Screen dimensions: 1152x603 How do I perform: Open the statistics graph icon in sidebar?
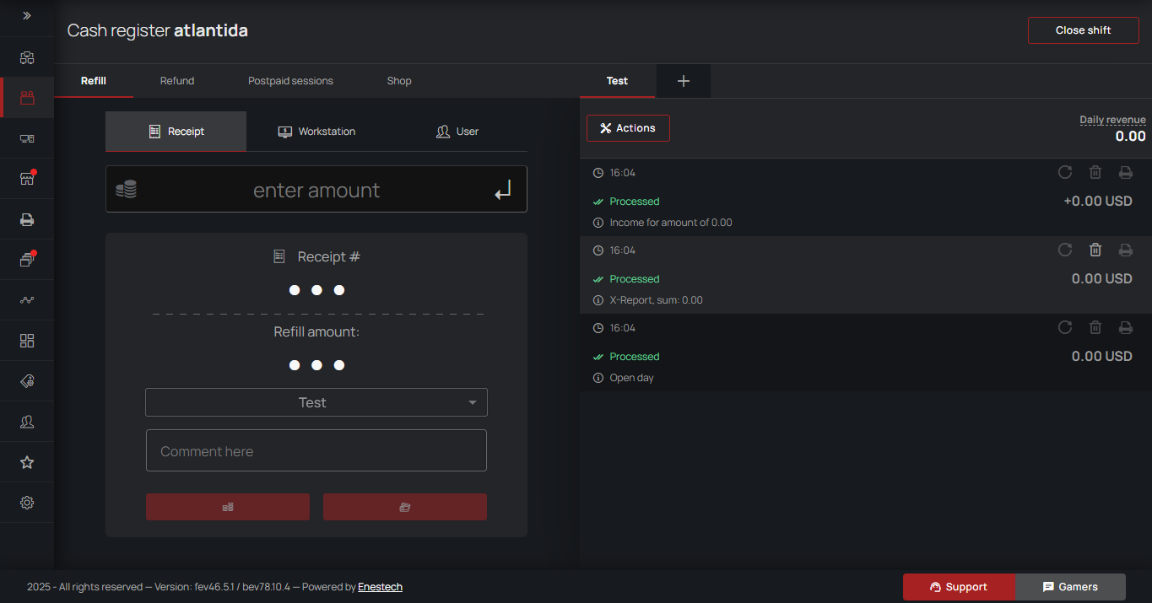(27, 300)
